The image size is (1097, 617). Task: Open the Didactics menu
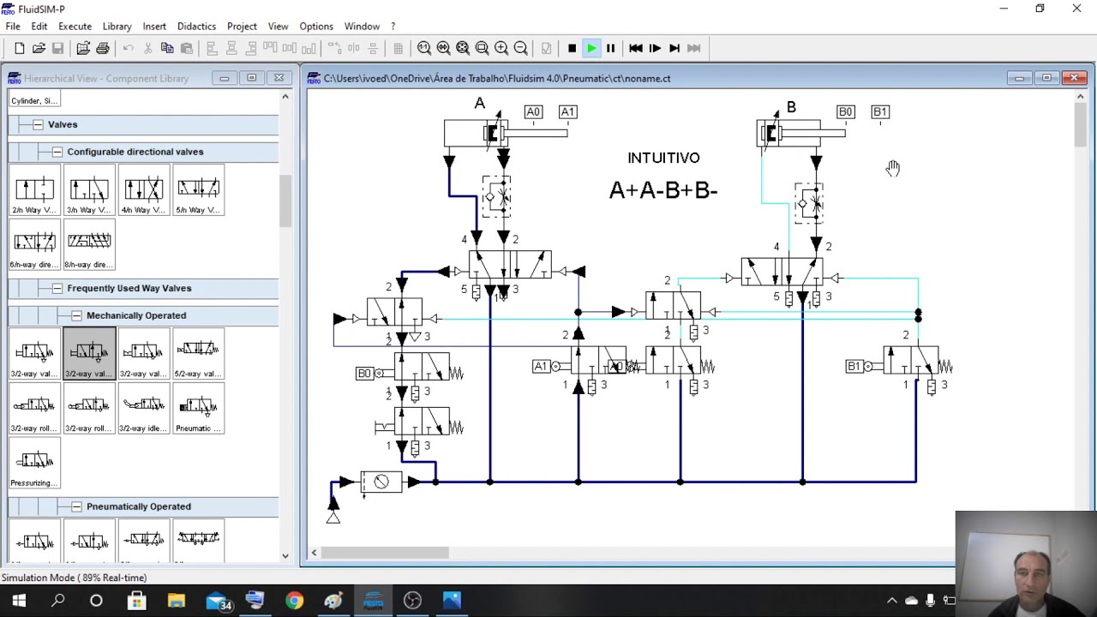[196, 27]
